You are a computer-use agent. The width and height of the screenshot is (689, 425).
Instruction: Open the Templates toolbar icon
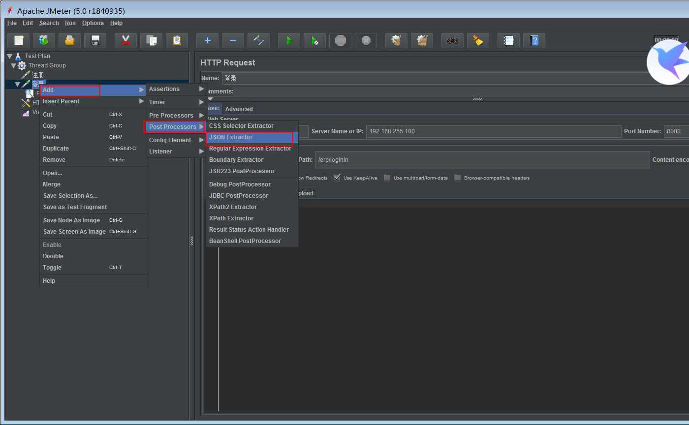tap(44, 40)
